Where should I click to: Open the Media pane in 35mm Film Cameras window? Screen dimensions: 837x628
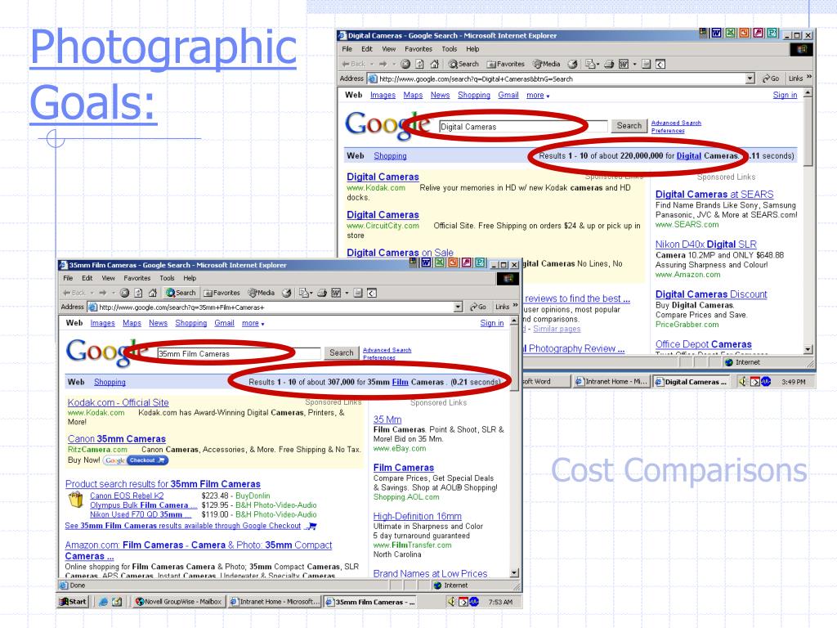pyautogui.click(x=262, y=293)
